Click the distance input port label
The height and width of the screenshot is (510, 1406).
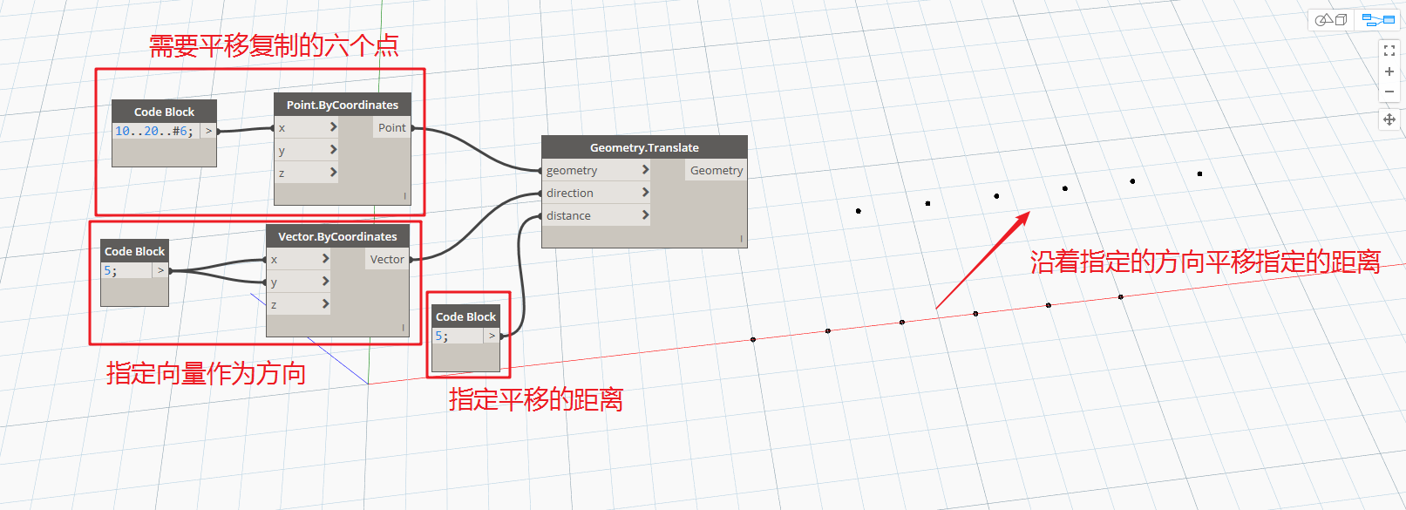coord(568,215)
